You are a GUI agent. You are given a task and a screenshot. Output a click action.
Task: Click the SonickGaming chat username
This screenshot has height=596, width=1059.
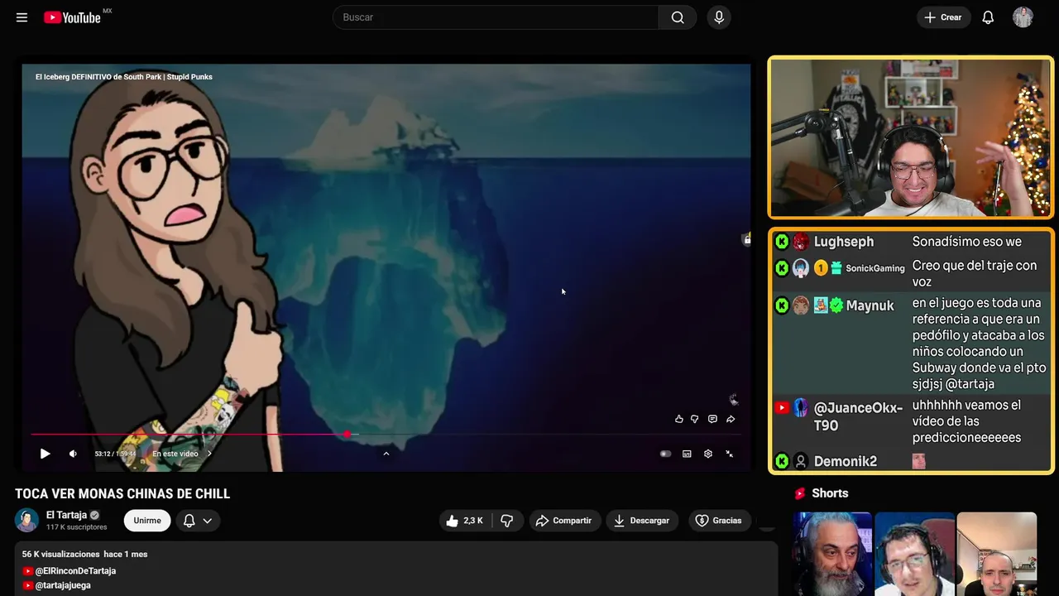tap(875, 268)
